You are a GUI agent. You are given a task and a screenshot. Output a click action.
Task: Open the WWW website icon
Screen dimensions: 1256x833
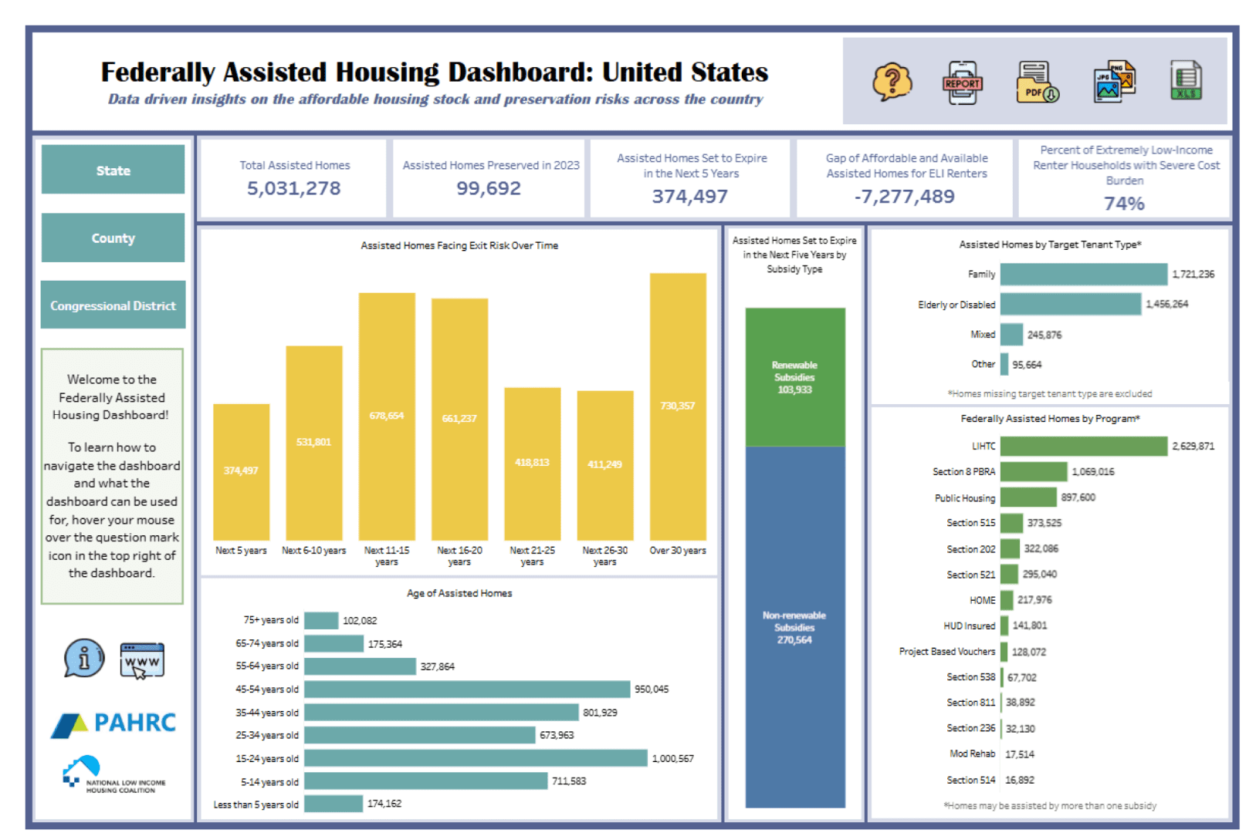[142, 660]
